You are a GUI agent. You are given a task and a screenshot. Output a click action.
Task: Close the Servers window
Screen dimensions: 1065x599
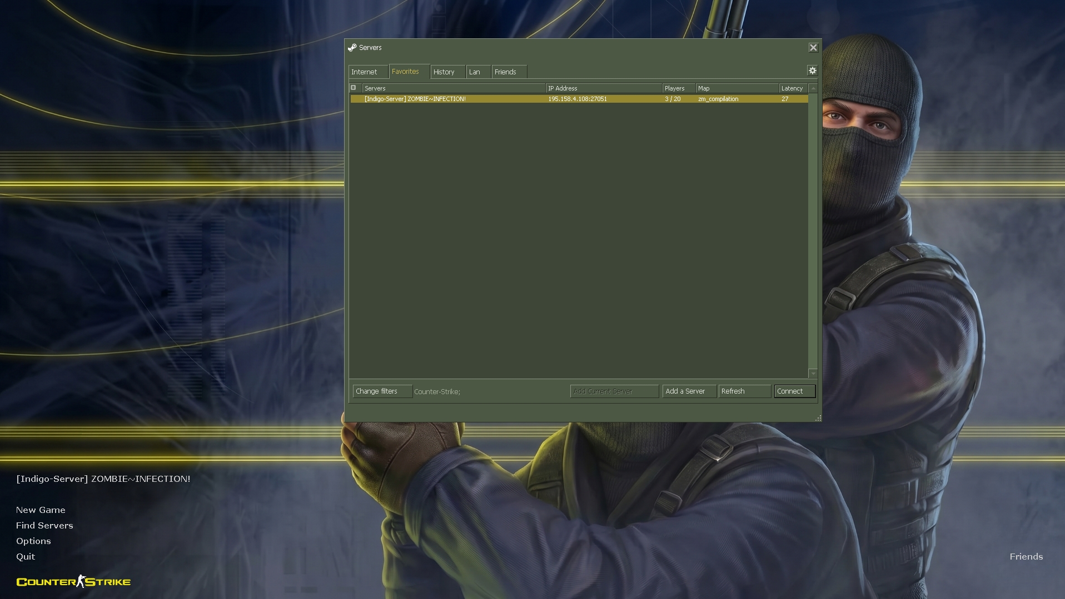[x=813, y=48]
